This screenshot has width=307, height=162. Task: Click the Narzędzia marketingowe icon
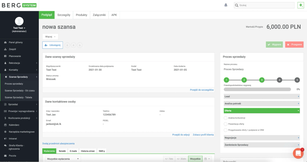5,132
